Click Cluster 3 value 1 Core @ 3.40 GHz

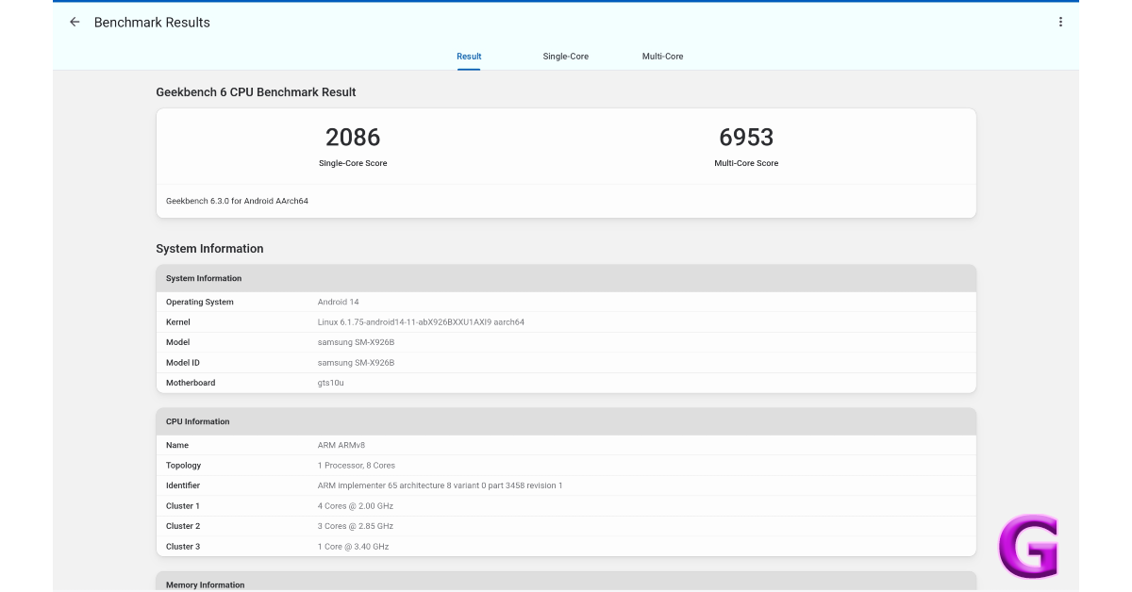pyautogui.click(x=354, y=547)
